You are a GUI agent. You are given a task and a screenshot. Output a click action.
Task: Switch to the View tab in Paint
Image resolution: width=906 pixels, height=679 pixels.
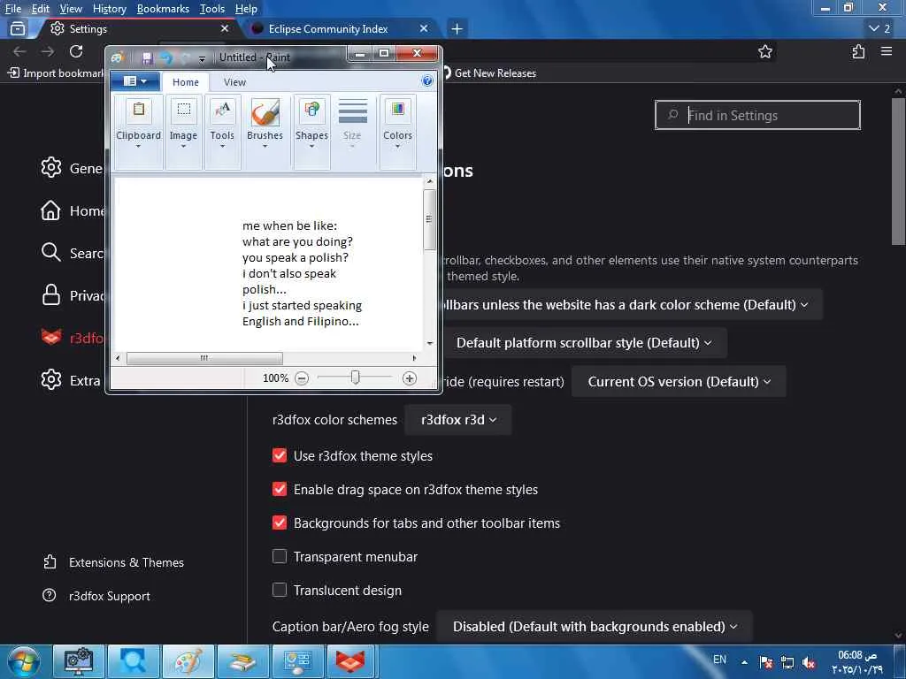(234, 82)
